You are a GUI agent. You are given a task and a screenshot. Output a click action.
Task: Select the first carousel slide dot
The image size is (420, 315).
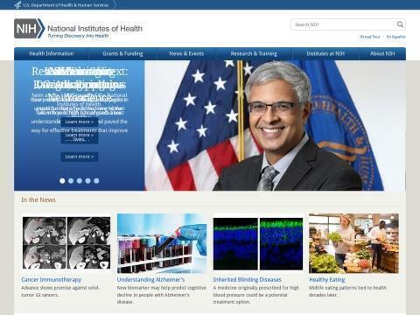pos(62,181)
